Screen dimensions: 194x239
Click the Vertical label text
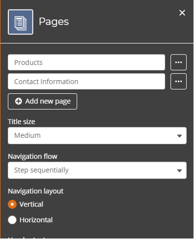[x=31, y=204]
